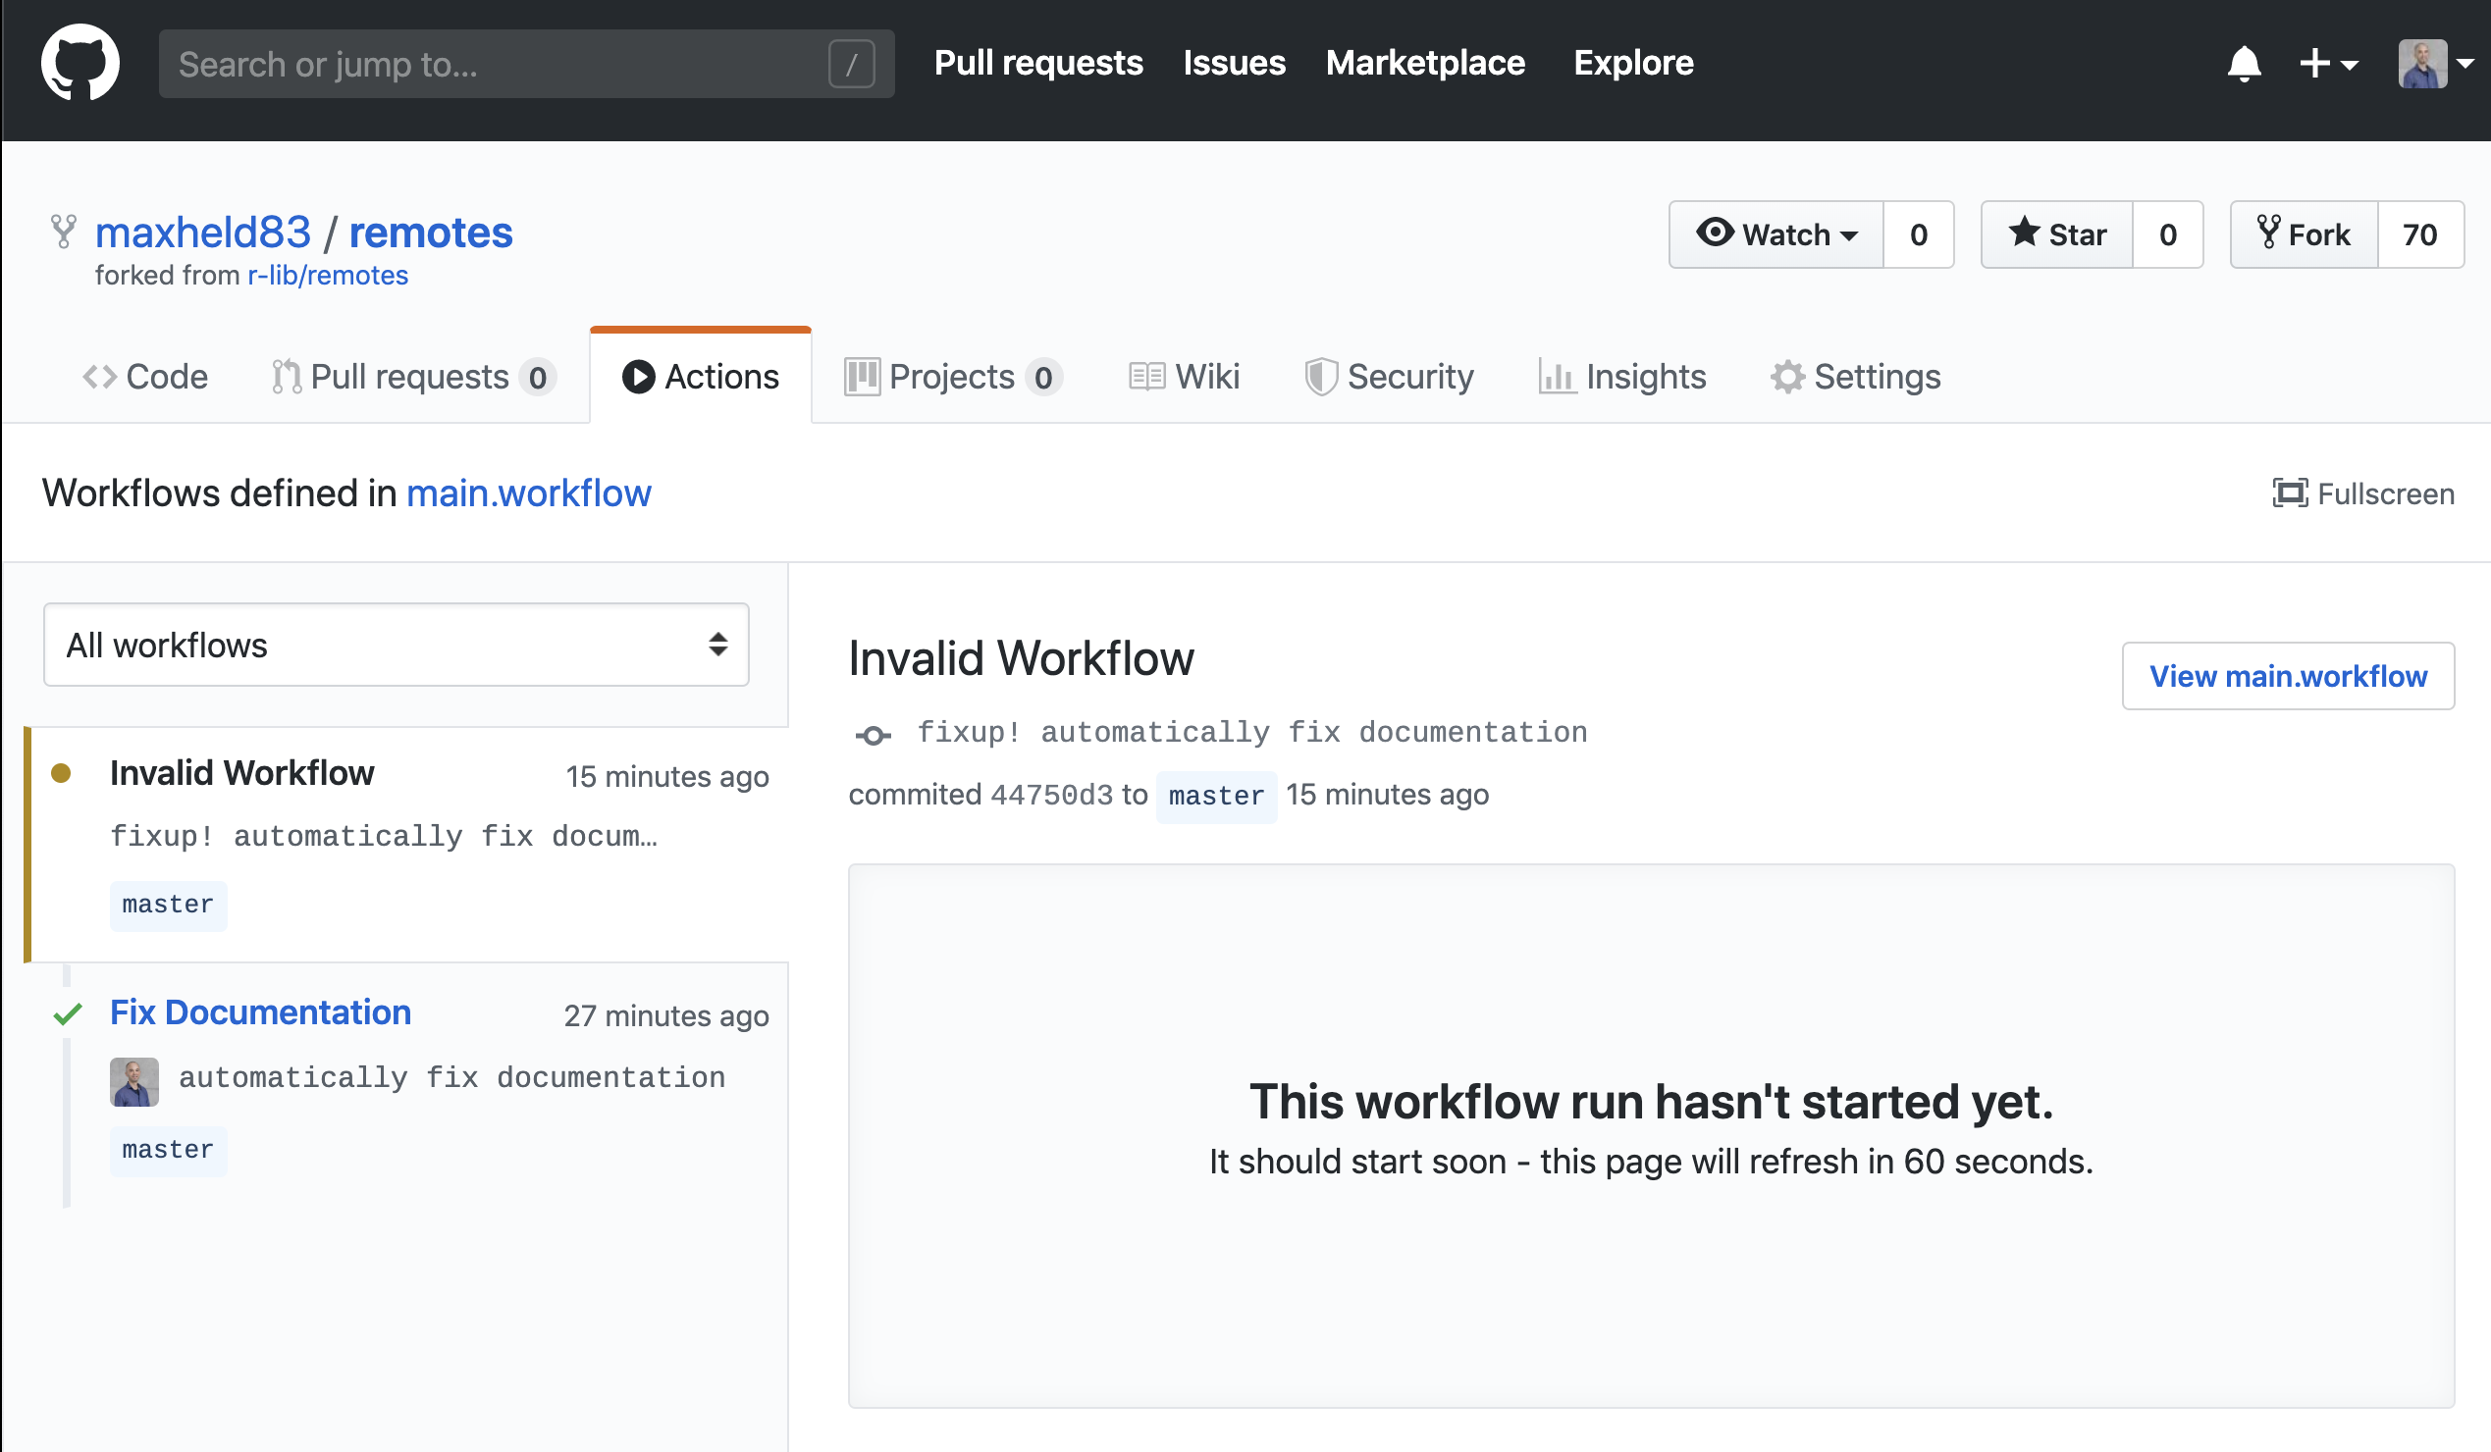Open the Settings tab

[x=1855, y=377]
